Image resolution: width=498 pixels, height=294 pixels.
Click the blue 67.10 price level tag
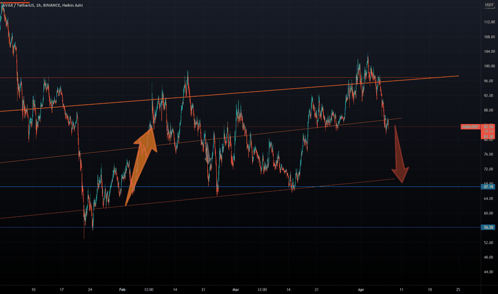tap(488, 187)
